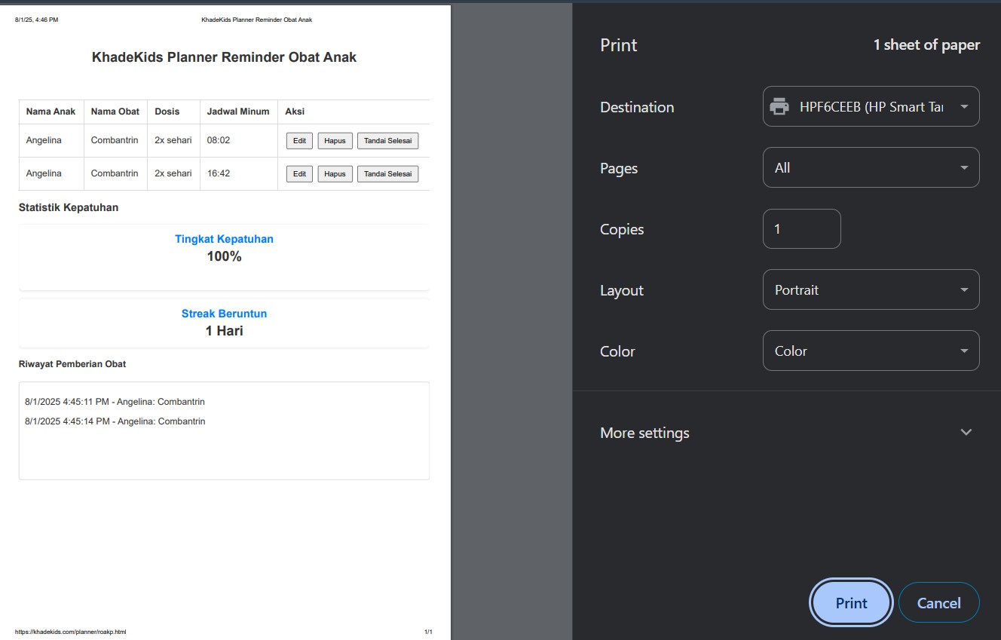Click Edit in the 16:42 row

(x=299, y=174)
